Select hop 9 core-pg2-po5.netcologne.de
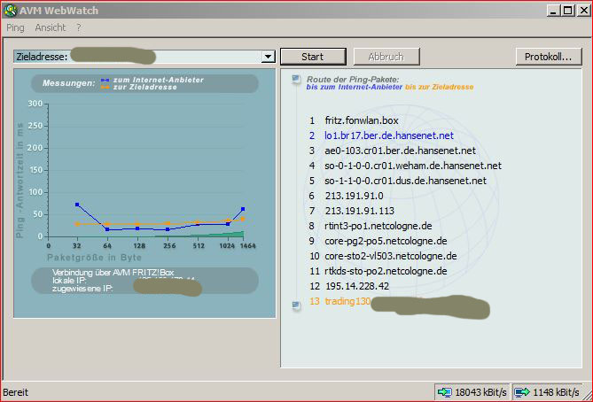The height and width of the screenshot is (402, 593). (378, 241)
